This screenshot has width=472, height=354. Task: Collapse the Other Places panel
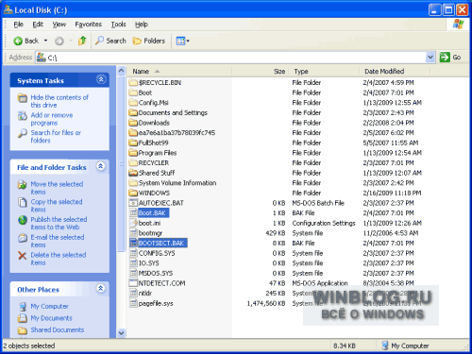[101, 288]
